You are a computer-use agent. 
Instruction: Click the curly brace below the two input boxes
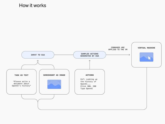38,100
